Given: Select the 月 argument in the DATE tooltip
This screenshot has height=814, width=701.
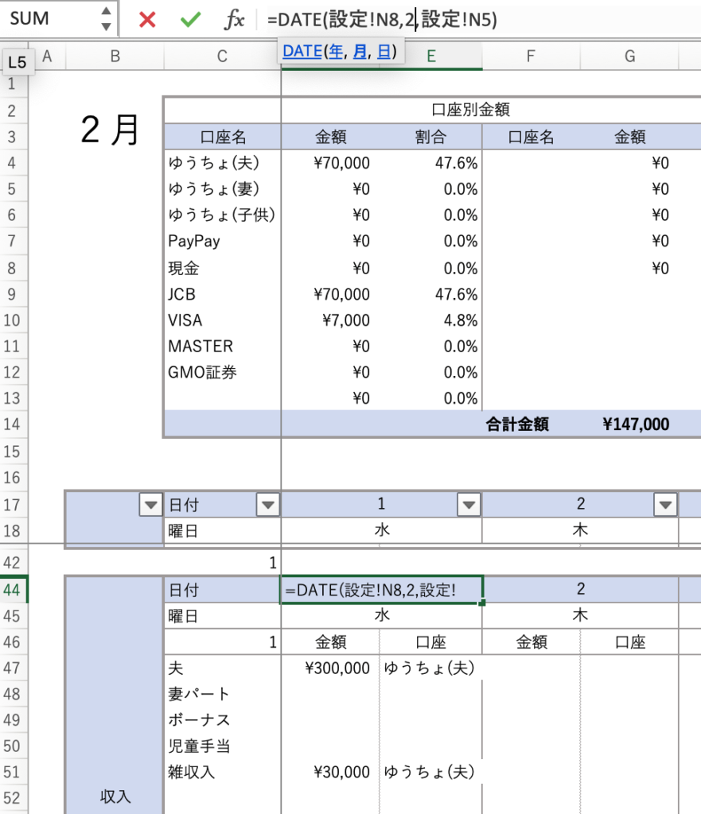Looking at the screenshot, I should pyautogui.click(x=360, y=52).
